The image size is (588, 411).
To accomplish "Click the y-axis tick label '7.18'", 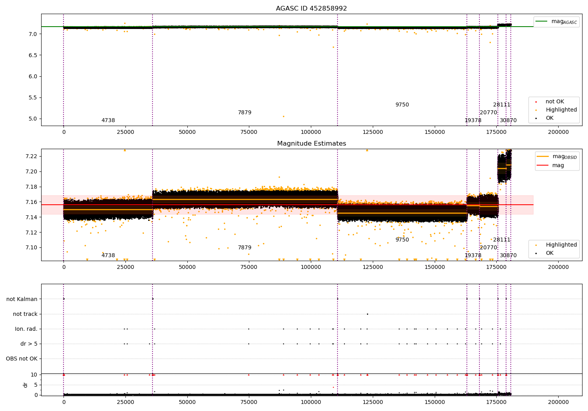I will (31, 187).
